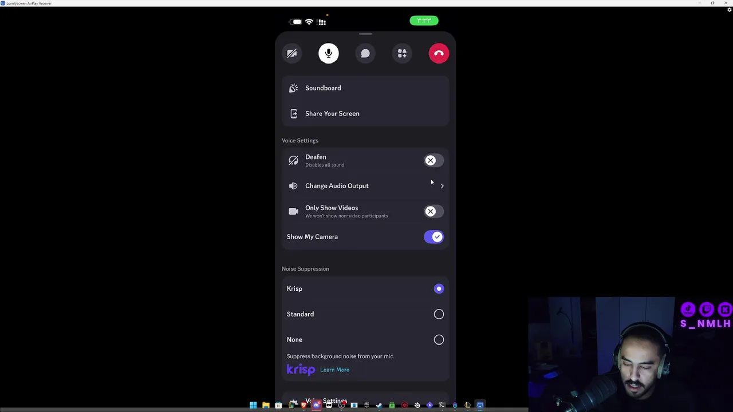Open the activities launcher icon
Screen dimensions: 733x412
[402, 53]
